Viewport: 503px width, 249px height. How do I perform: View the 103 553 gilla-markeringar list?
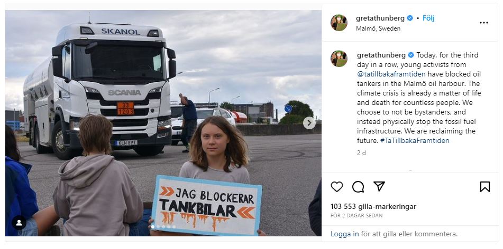[x=373, y=206]
